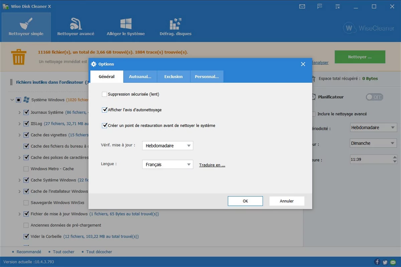Screen dimensions: 401x267
Task: Check Inclure le nettoyage avancé
Action: pos(313,114)
